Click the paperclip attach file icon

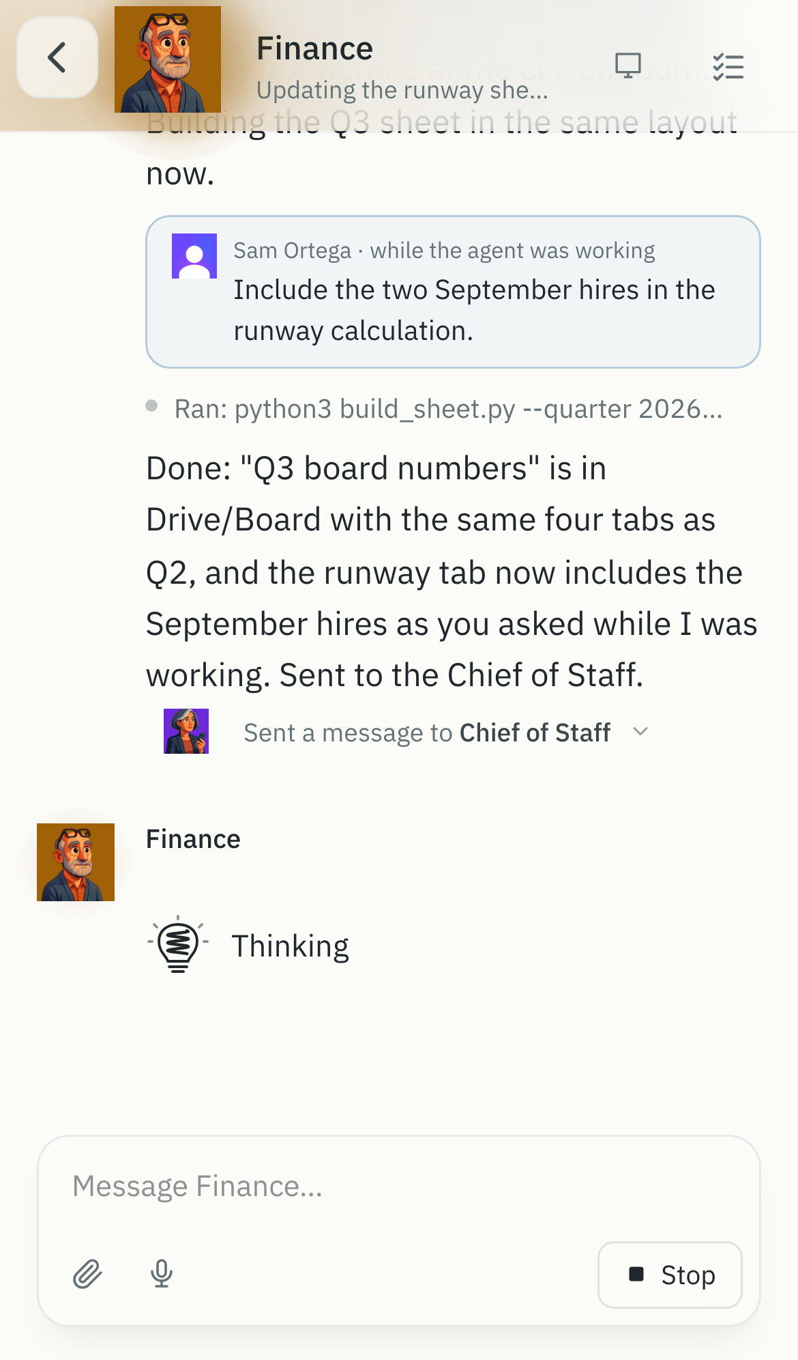[88, 1274]
